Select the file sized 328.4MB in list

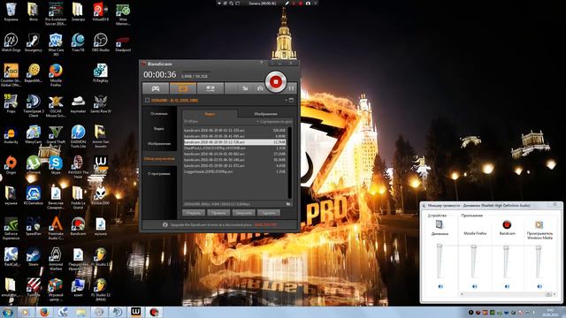(x=234, y=131)
